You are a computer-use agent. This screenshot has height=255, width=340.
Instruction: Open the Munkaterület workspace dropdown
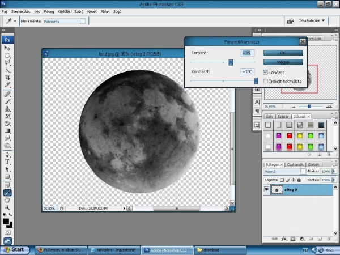312,20
